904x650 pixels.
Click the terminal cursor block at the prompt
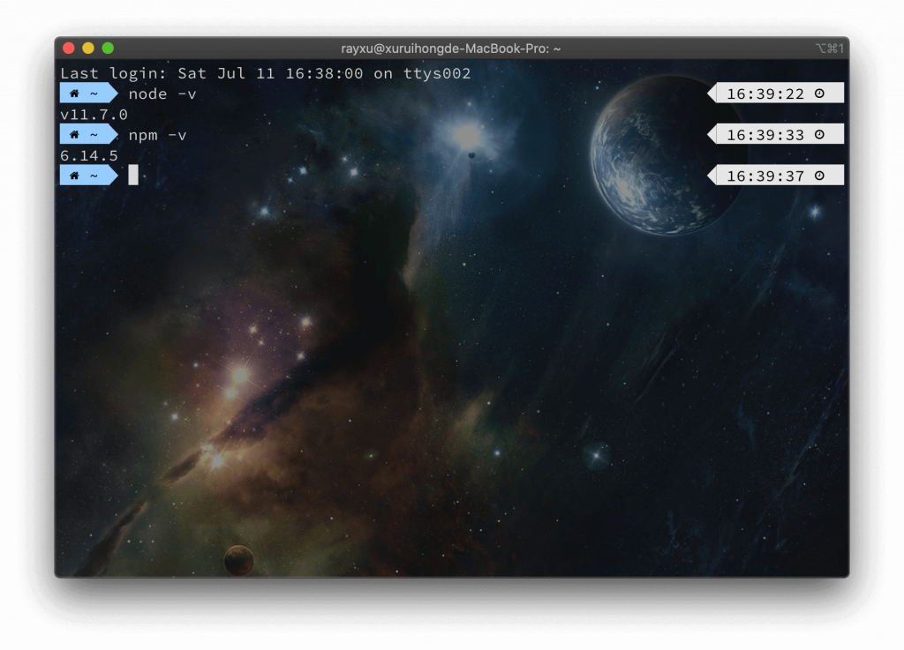click(133, 175)
